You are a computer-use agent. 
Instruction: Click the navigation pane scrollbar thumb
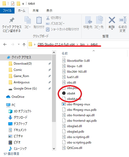(x=54, y=88)
